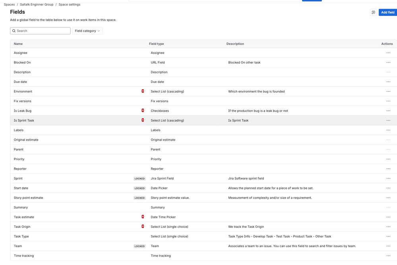This screenshot has width=397, height=265.
Task: Open actions menu for Time tracking row
Action: point(388,255)
